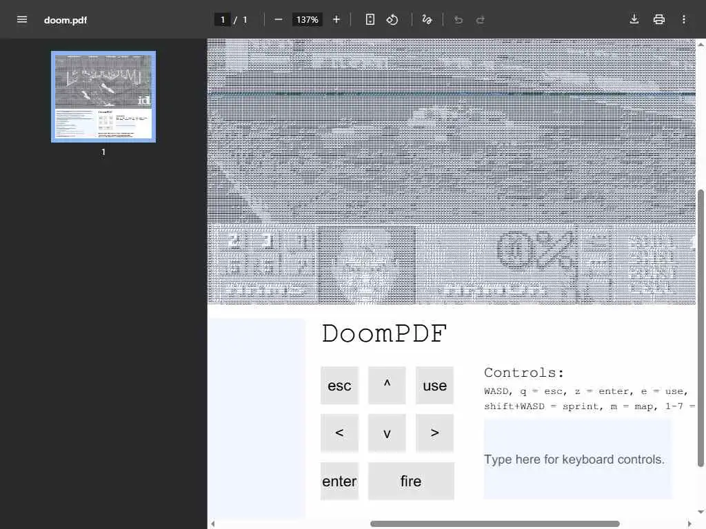Image resolution: width=706 pixels, height=529 pixels.
Task: Click the down (v) game button
Action: coord(387,433)
